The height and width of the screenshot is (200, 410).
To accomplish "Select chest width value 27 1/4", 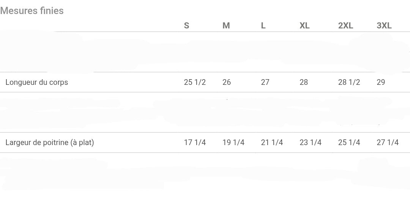I will [x=388, y=142].
